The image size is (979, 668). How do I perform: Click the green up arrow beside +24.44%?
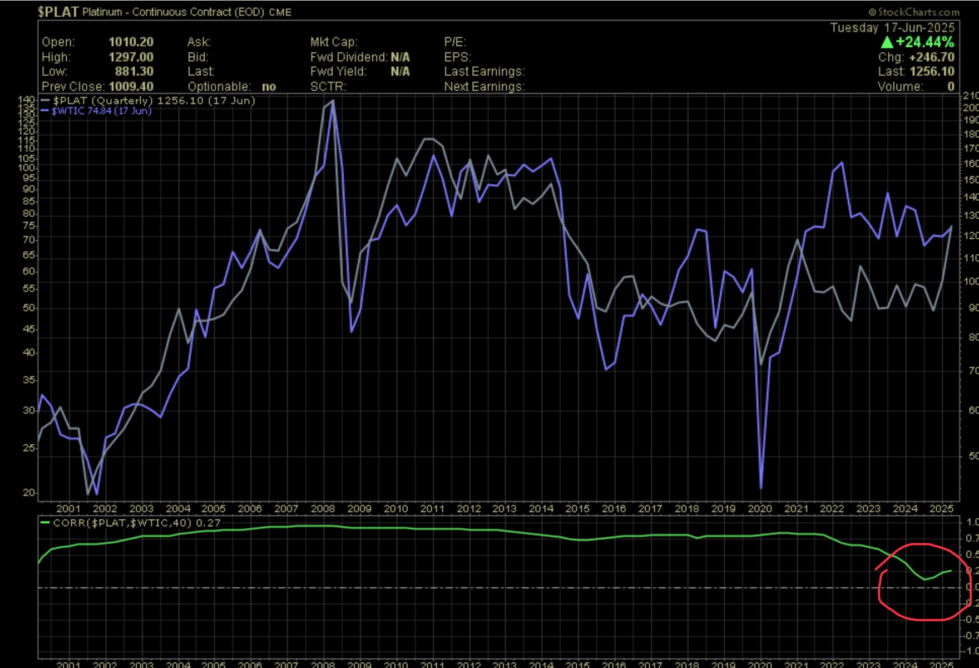tap(887, 42)
